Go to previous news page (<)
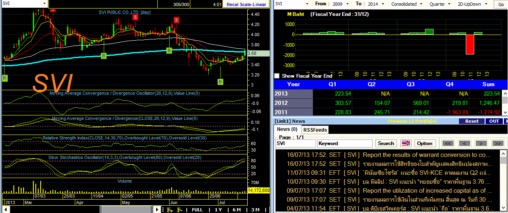This screenshot has height=213, width=508. coord(465,143)
